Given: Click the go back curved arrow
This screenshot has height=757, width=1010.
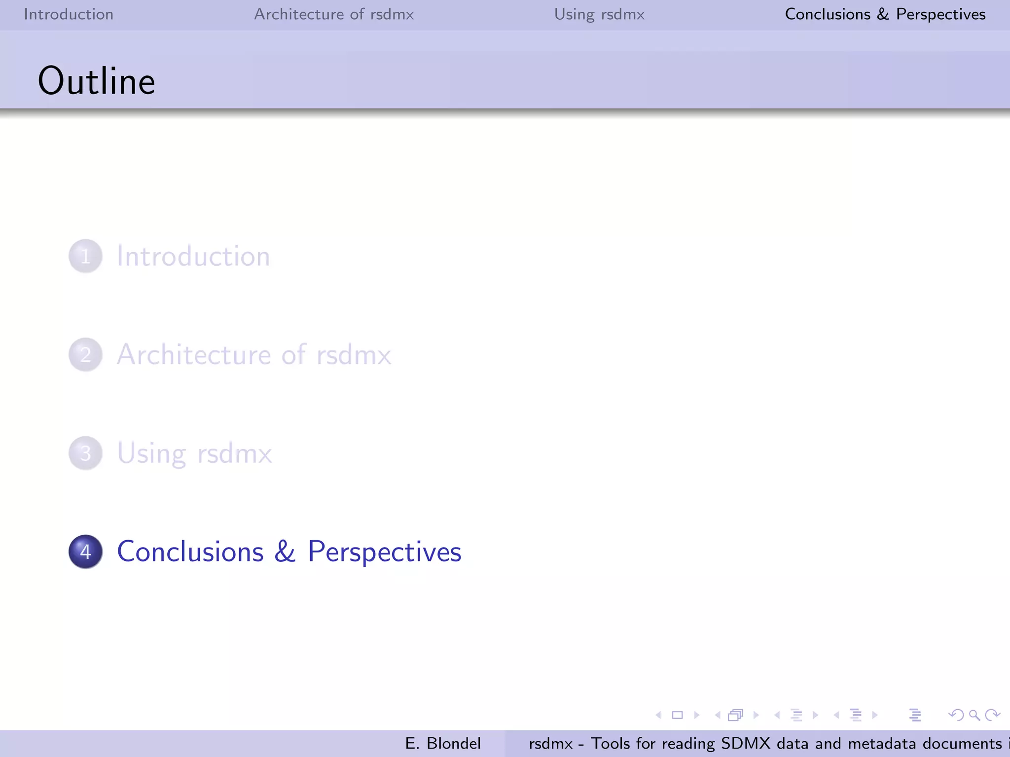Looking at the screenshot, I should pyautogui.click(x=956, y=715).
